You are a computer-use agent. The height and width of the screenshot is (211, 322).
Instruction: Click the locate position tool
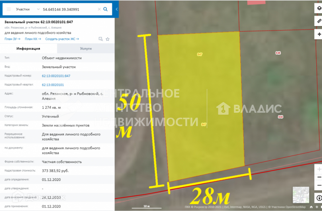pos(319,34)
